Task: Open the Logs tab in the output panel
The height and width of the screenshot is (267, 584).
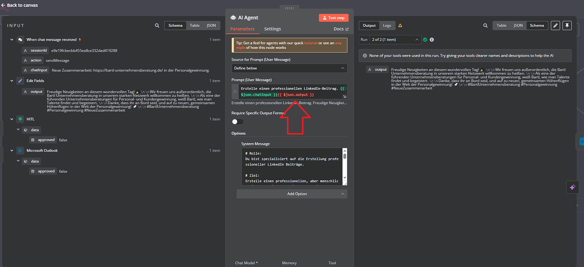Action: point(387,25)
